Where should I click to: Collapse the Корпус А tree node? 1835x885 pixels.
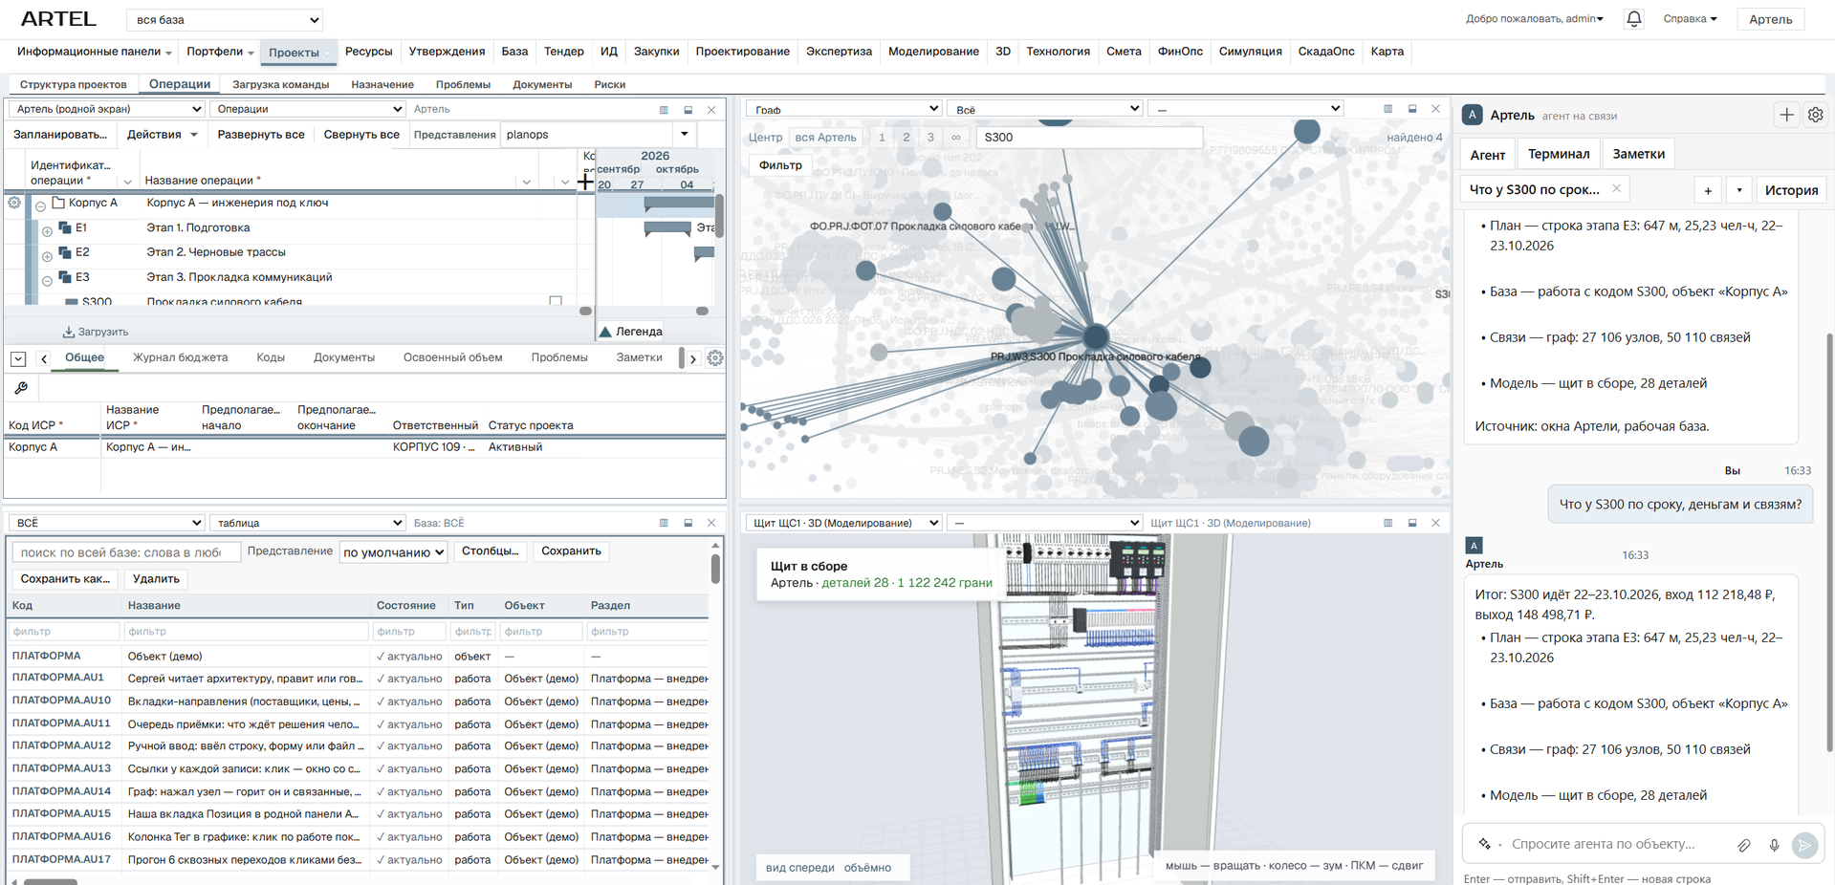point(40,205)
